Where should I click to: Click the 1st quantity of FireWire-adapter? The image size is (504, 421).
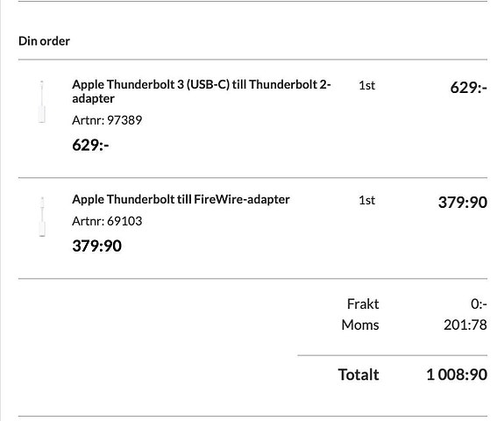[366, 200]
